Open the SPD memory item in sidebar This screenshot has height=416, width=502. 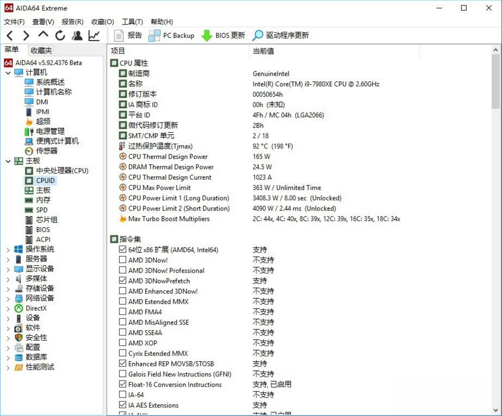(x=41, y=210)
